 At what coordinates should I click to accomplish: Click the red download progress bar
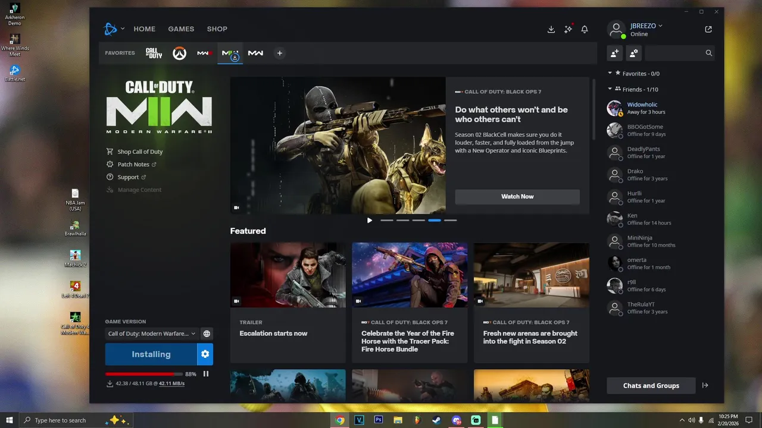coord(144,374)
